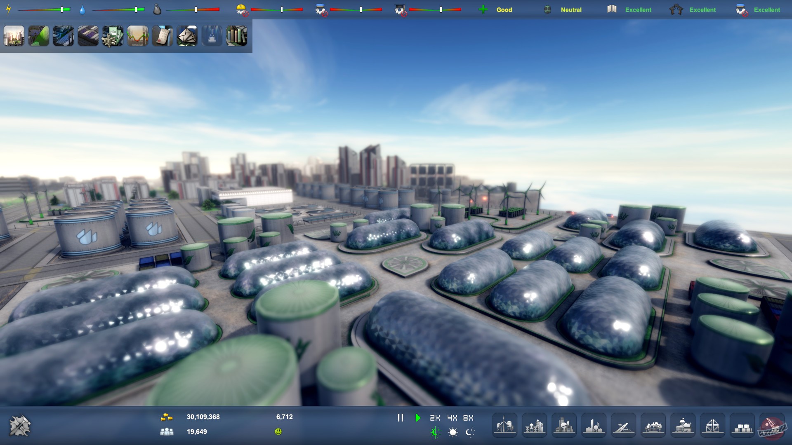The width and height of the screenshot is (792, 445).
Task: Open the research flask panel
Action: [212, 36]
